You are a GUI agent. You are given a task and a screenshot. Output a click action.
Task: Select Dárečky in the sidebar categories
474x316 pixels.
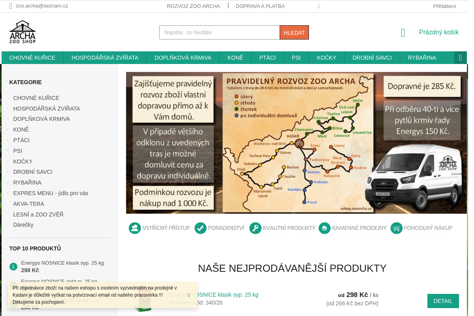(x=23, y=225)
